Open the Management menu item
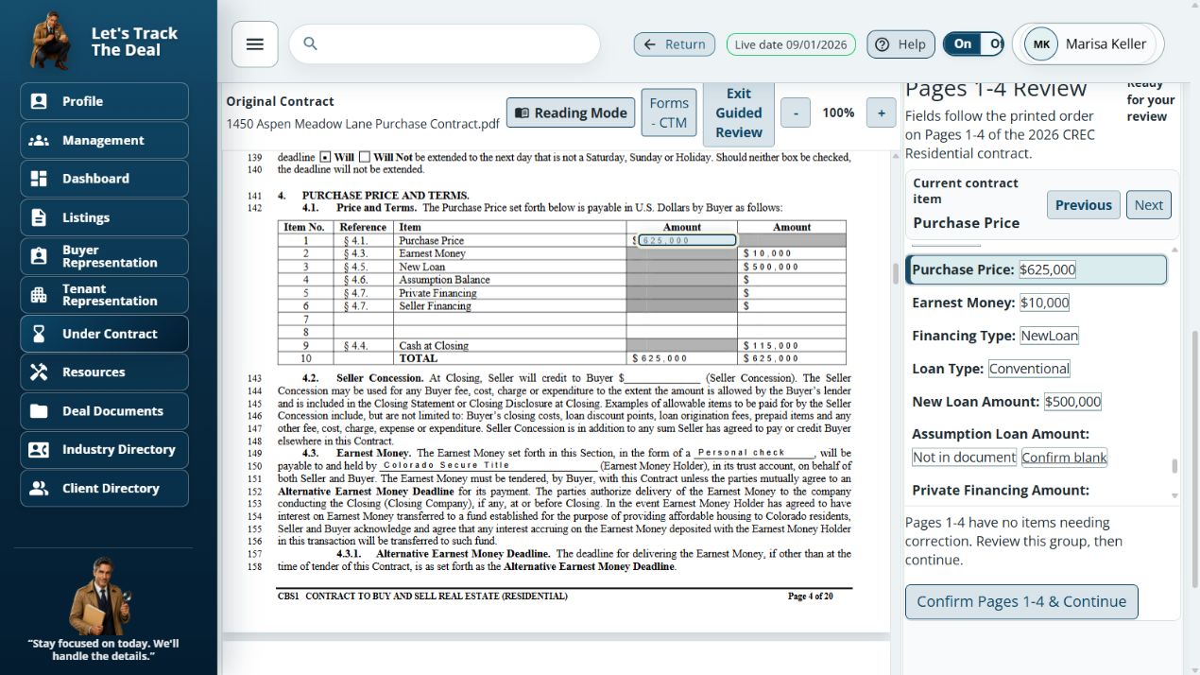Screen dimensions: 1200x675 (104, 140)
